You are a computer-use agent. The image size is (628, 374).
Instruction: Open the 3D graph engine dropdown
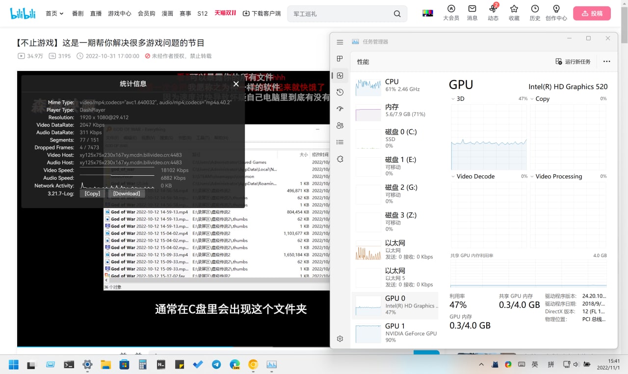click(x=453, y=99)
